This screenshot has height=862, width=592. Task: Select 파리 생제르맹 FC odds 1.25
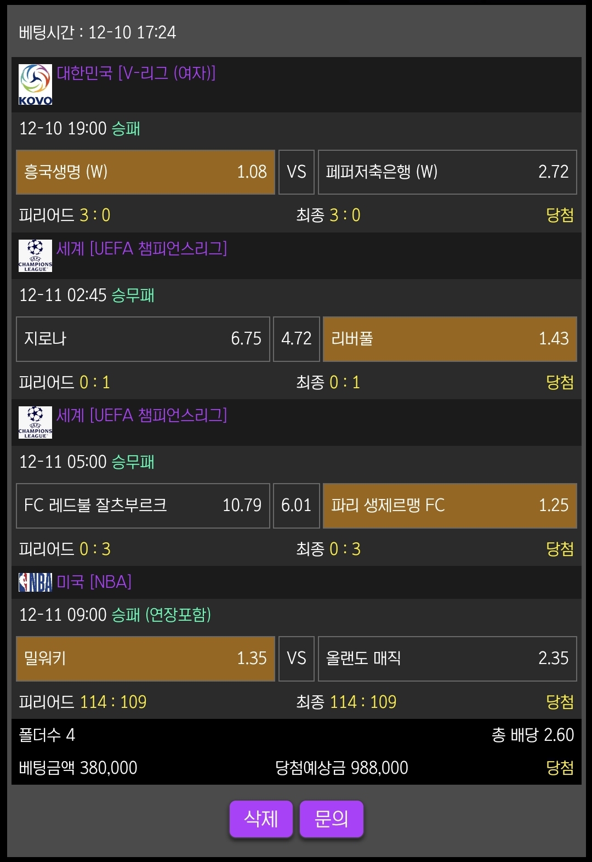coord(449,506)
